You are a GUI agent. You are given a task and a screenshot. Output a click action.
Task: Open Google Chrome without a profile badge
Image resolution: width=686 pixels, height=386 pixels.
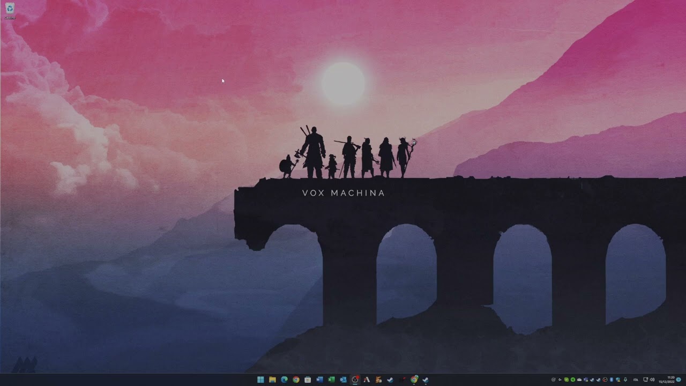[296, 380]
